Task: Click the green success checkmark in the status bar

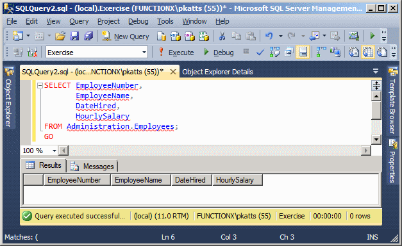Action: [x=27, y=216]
